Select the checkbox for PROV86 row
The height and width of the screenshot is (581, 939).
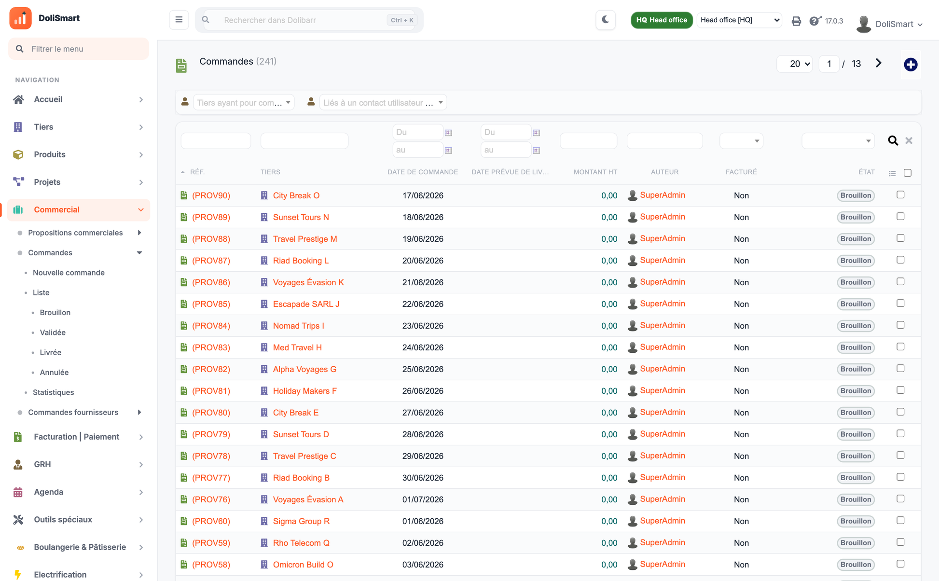click(x=900, y=282)
